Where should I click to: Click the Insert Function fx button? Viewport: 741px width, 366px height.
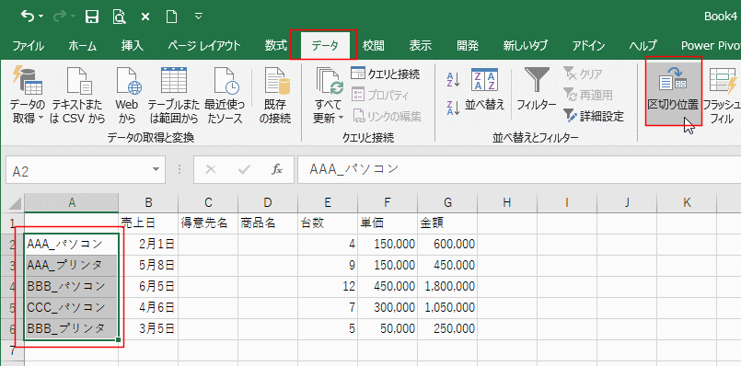(x=277, y=170)
